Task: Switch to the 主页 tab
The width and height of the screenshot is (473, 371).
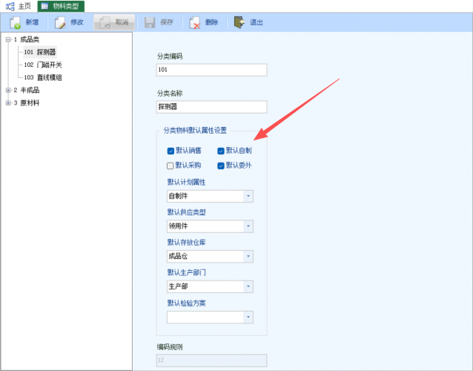Action: click(24, 6)
